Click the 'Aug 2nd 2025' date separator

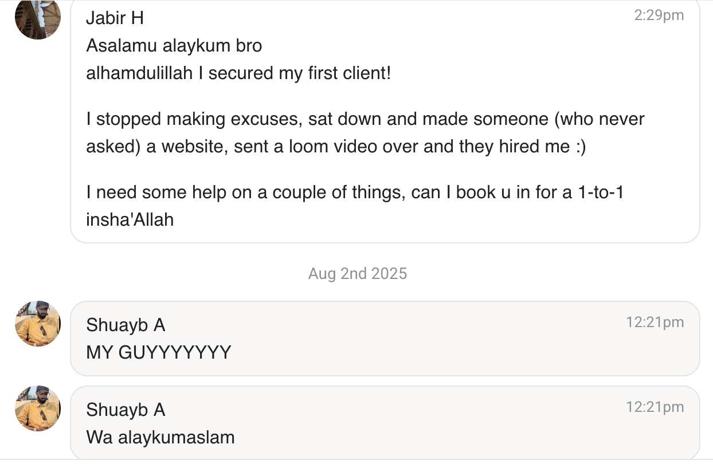[357, 273]
